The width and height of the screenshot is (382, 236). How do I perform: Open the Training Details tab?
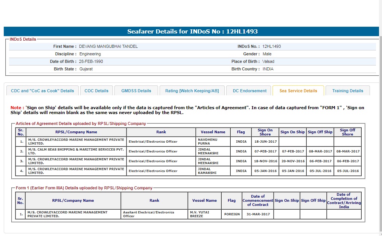click(x=347, y=91)
